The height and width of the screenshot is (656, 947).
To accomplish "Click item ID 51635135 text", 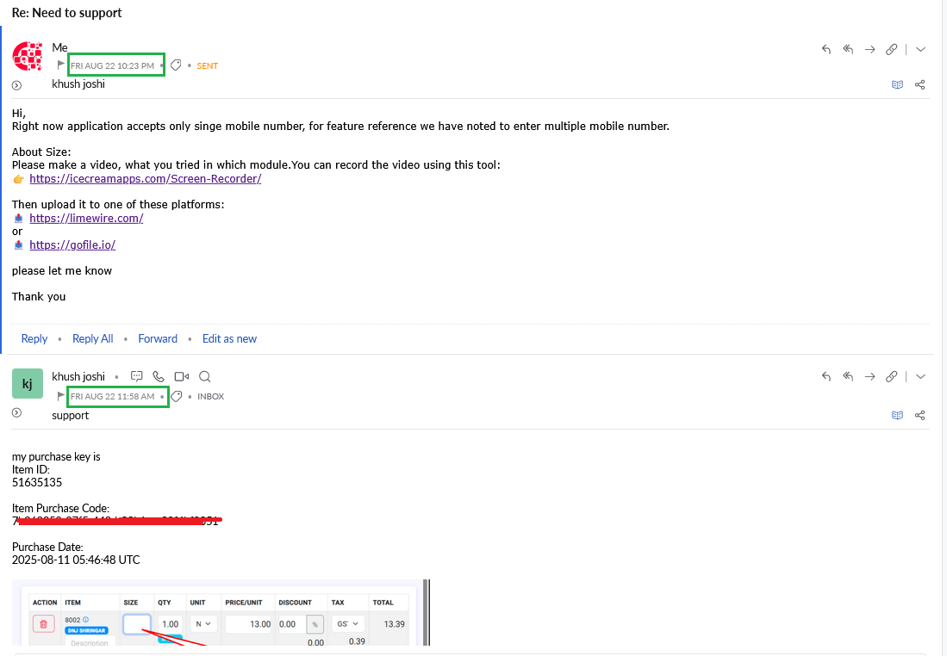I will pos(37,482).
